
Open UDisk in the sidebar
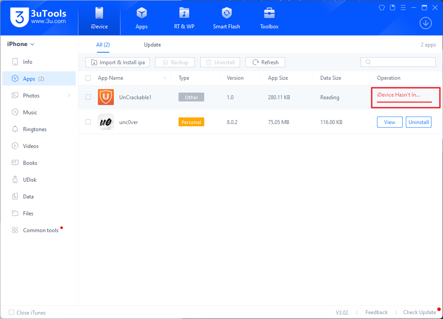[39, 180]
